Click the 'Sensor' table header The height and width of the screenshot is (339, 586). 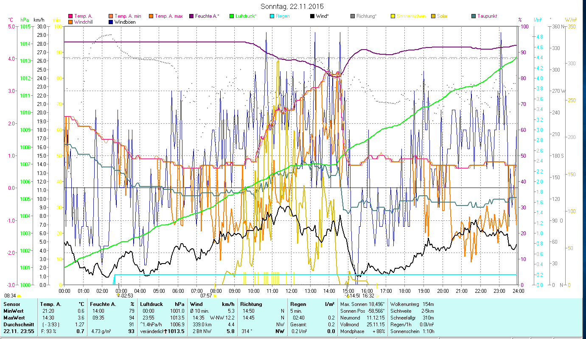[x=11, y=304]
